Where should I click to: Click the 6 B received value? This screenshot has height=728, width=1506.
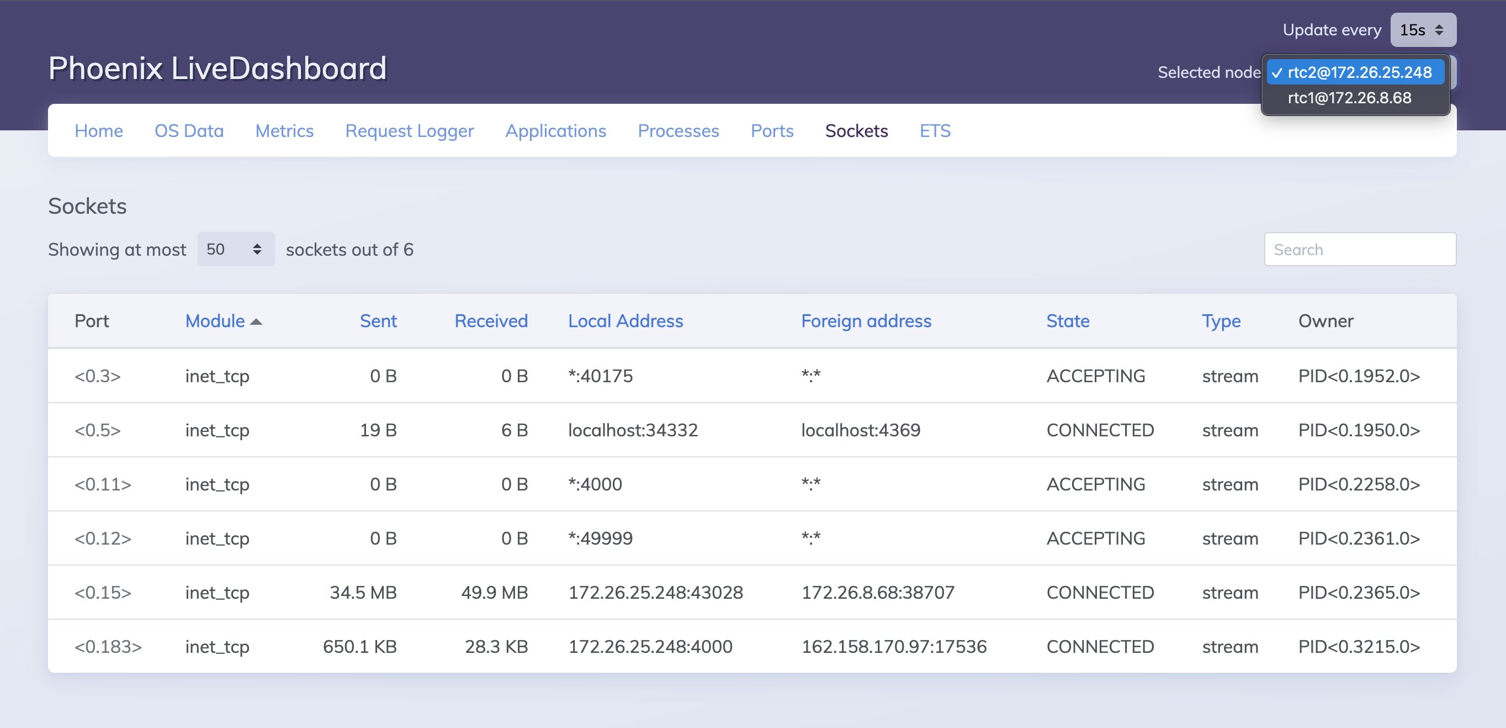tap(515, 430)
